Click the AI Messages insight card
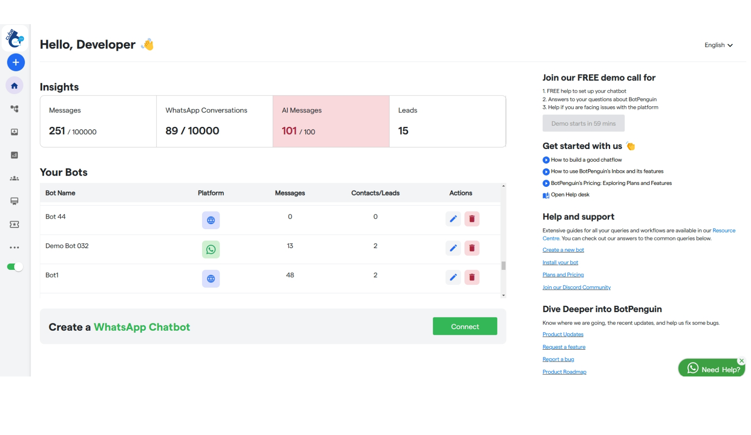 [331, 121]
